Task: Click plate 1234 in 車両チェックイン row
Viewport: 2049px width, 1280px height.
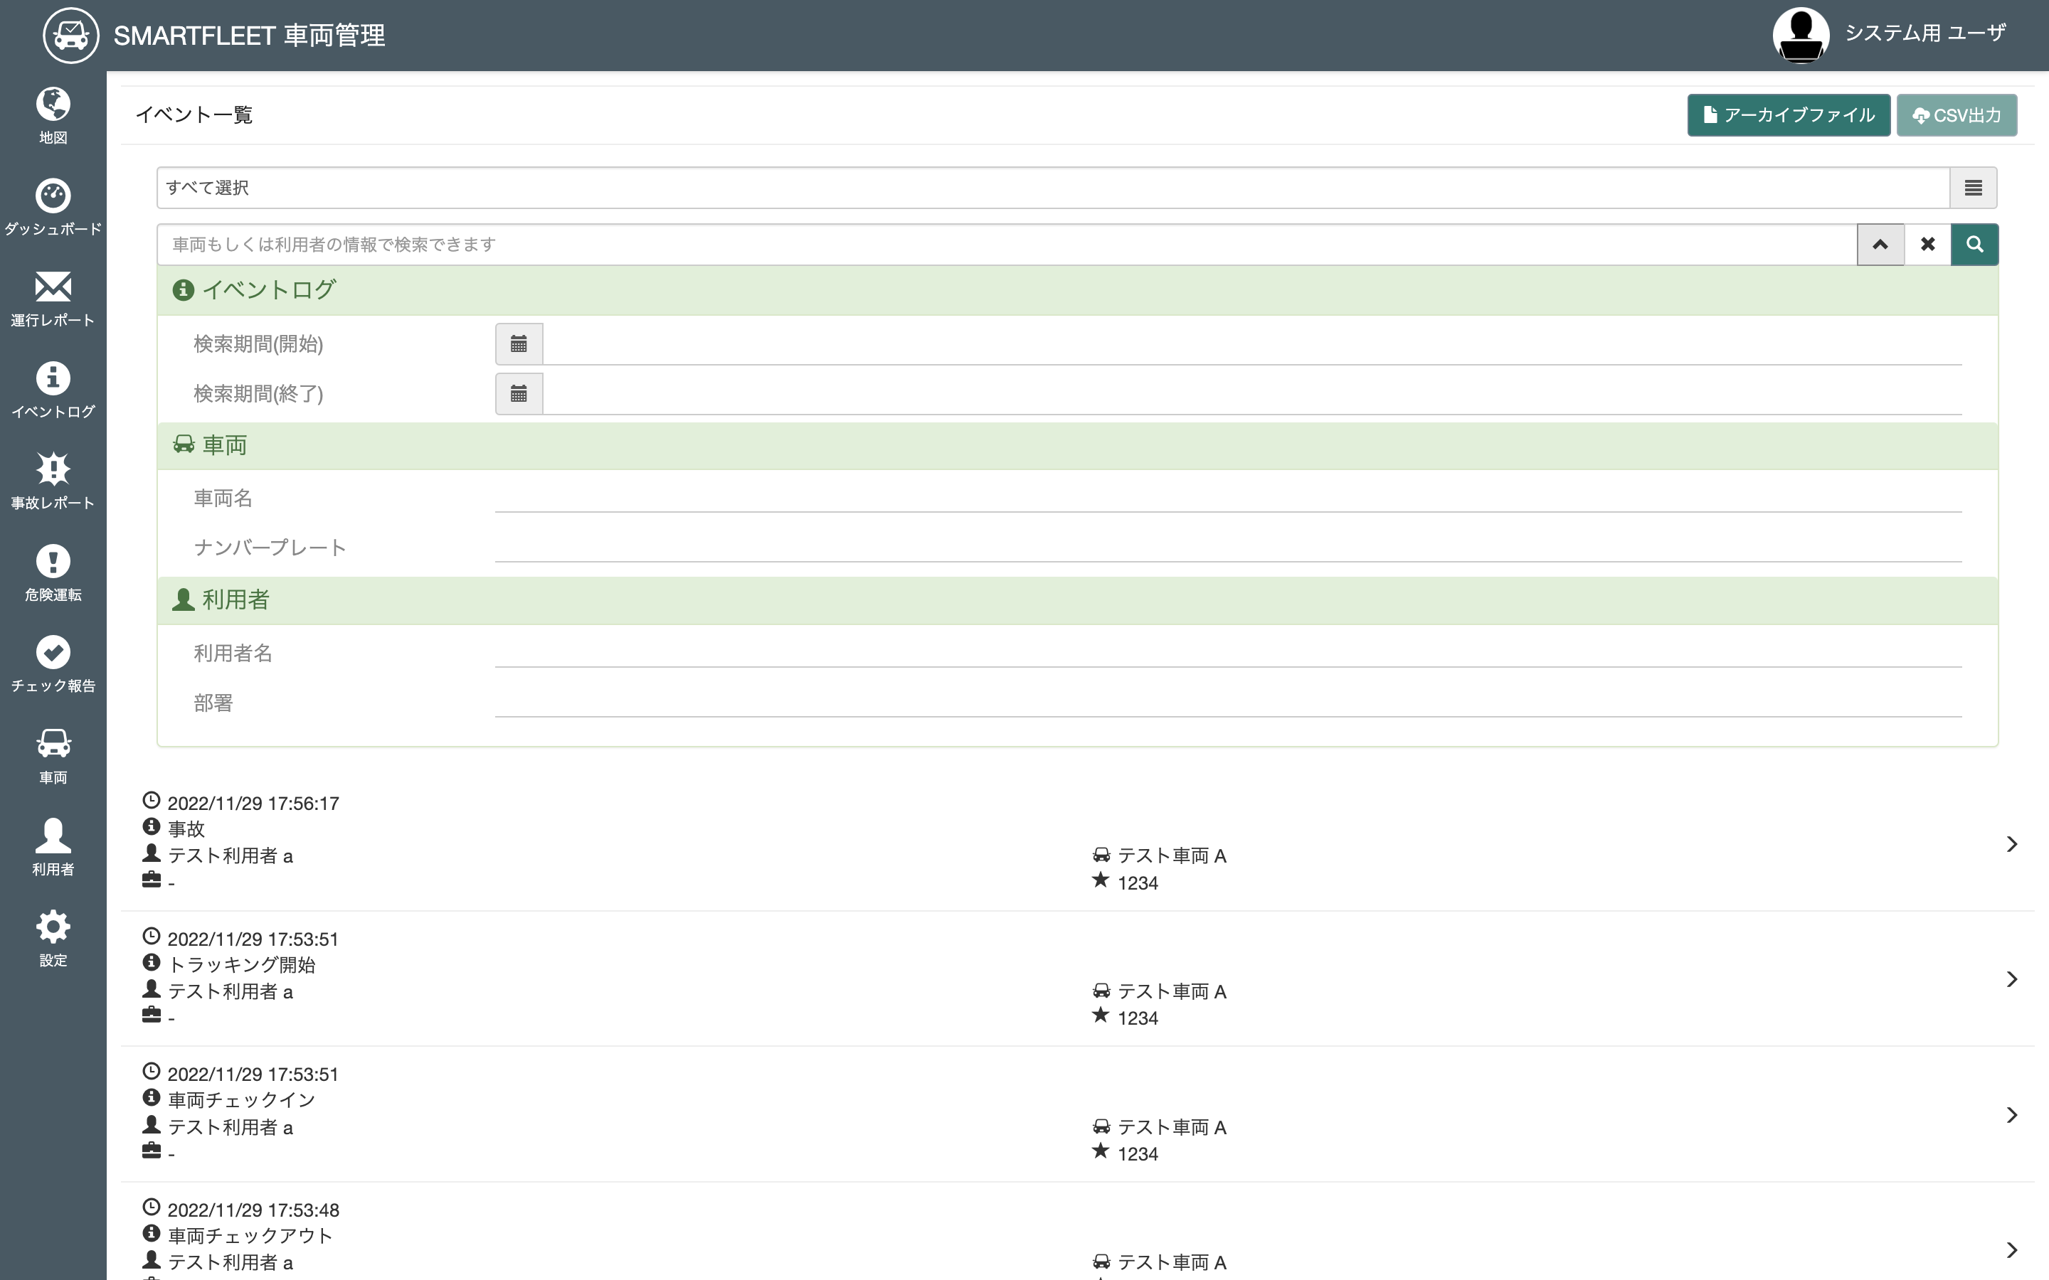Action: coord(1137,1154)
